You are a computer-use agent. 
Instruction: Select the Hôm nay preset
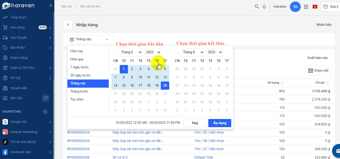(x=77, y=51)
